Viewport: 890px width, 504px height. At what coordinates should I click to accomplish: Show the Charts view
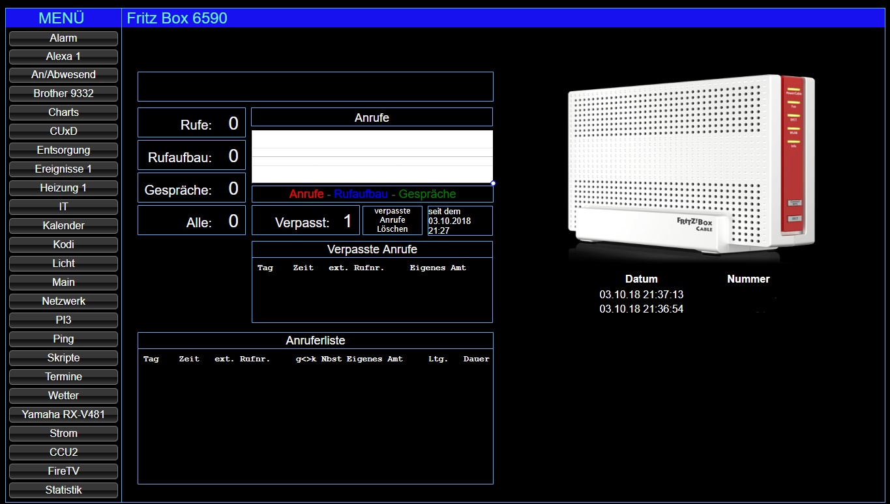point(63,113)
